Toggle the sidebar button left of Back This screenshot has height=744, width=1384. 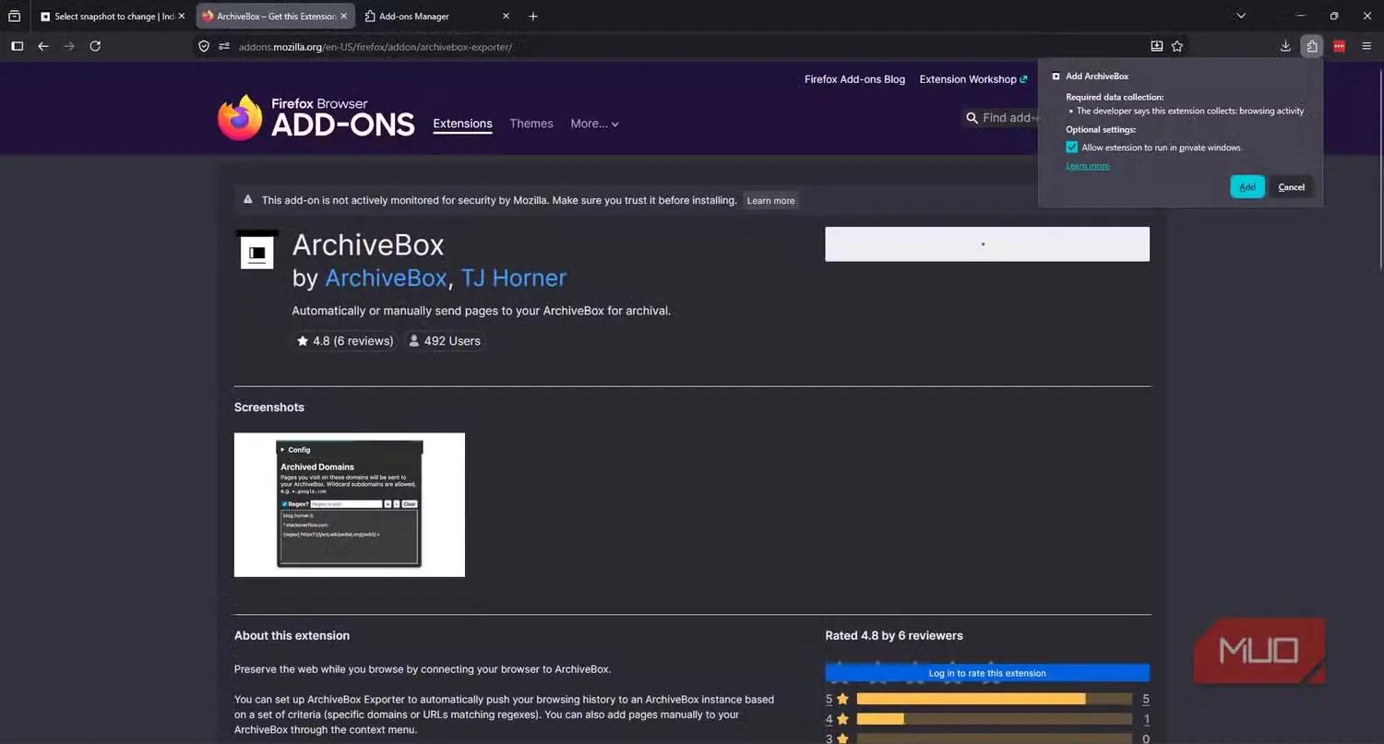[17, 46]
